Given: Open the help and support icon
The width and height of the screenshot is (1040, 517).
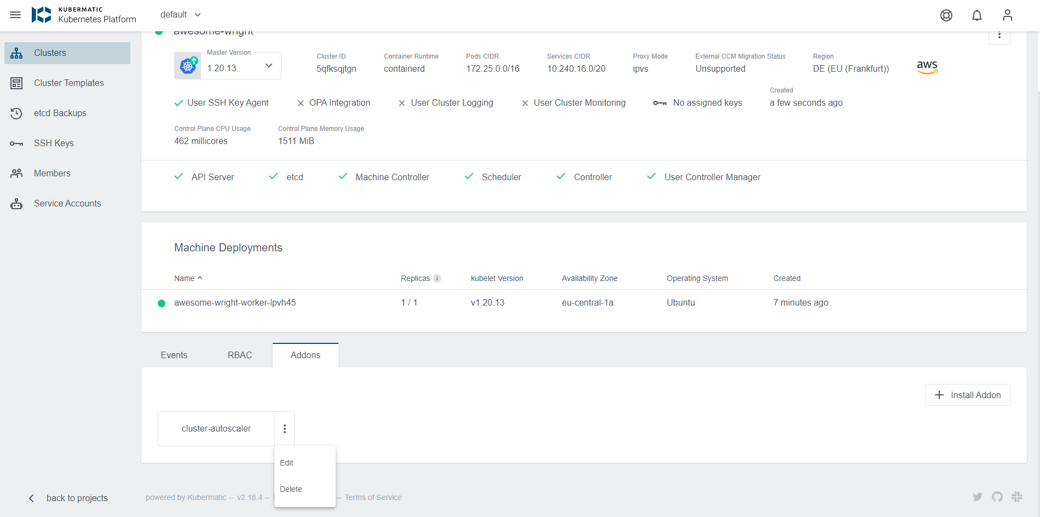Looking at the screenshot, I should click(946, 15).
